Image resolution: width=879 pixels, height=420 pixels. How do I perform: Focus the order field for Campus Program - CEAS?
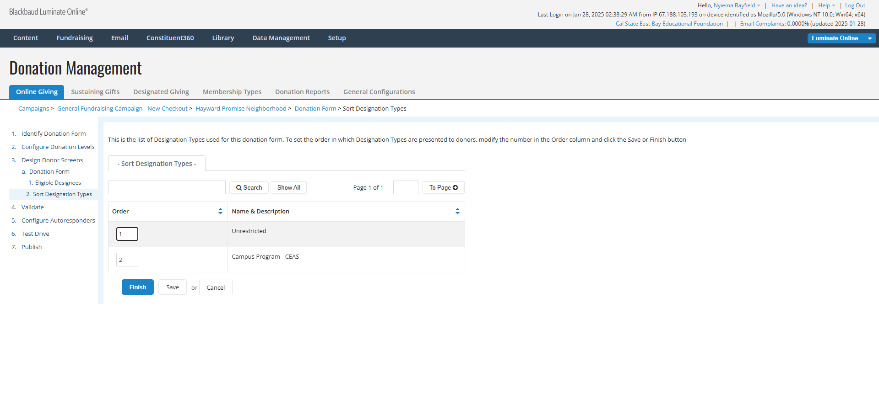(127, 260)
